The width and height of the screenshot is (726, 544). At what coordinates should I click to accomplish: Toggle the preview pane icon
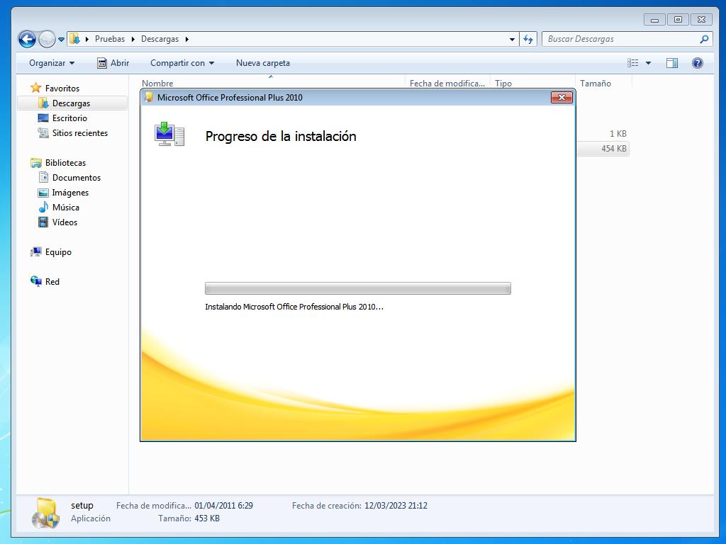click(x=671, y=63)
